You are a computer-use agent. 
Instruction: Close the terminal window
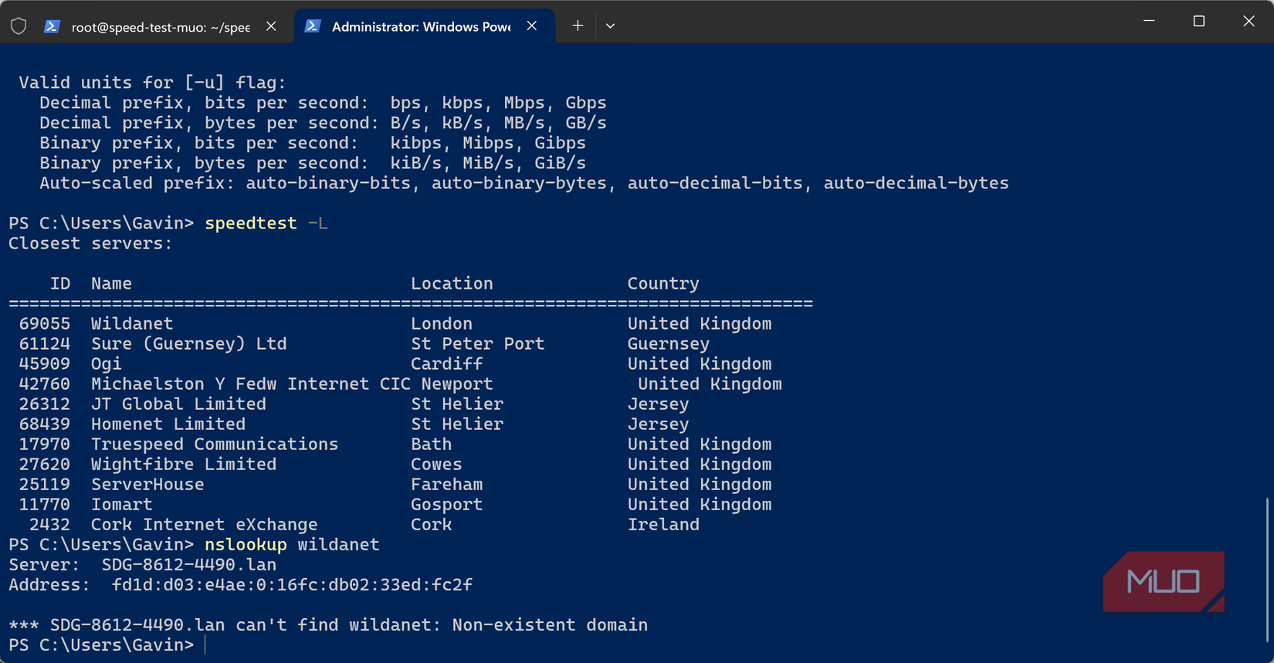coord(1249,21)
